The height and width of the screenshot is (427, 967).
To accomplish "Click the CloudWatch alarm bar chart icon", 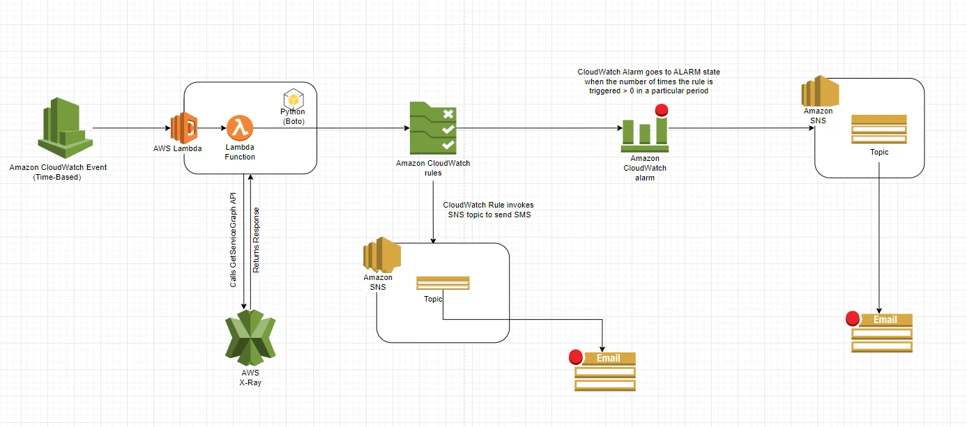I will click(x=644, y=131).
